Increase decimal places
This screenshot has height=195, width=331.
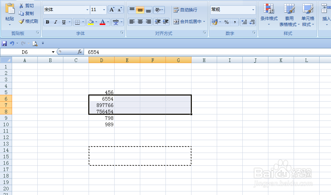tap(244, 22)
